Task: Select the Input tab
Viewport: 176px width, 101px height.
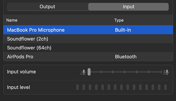Action: [x=128, y=7]
